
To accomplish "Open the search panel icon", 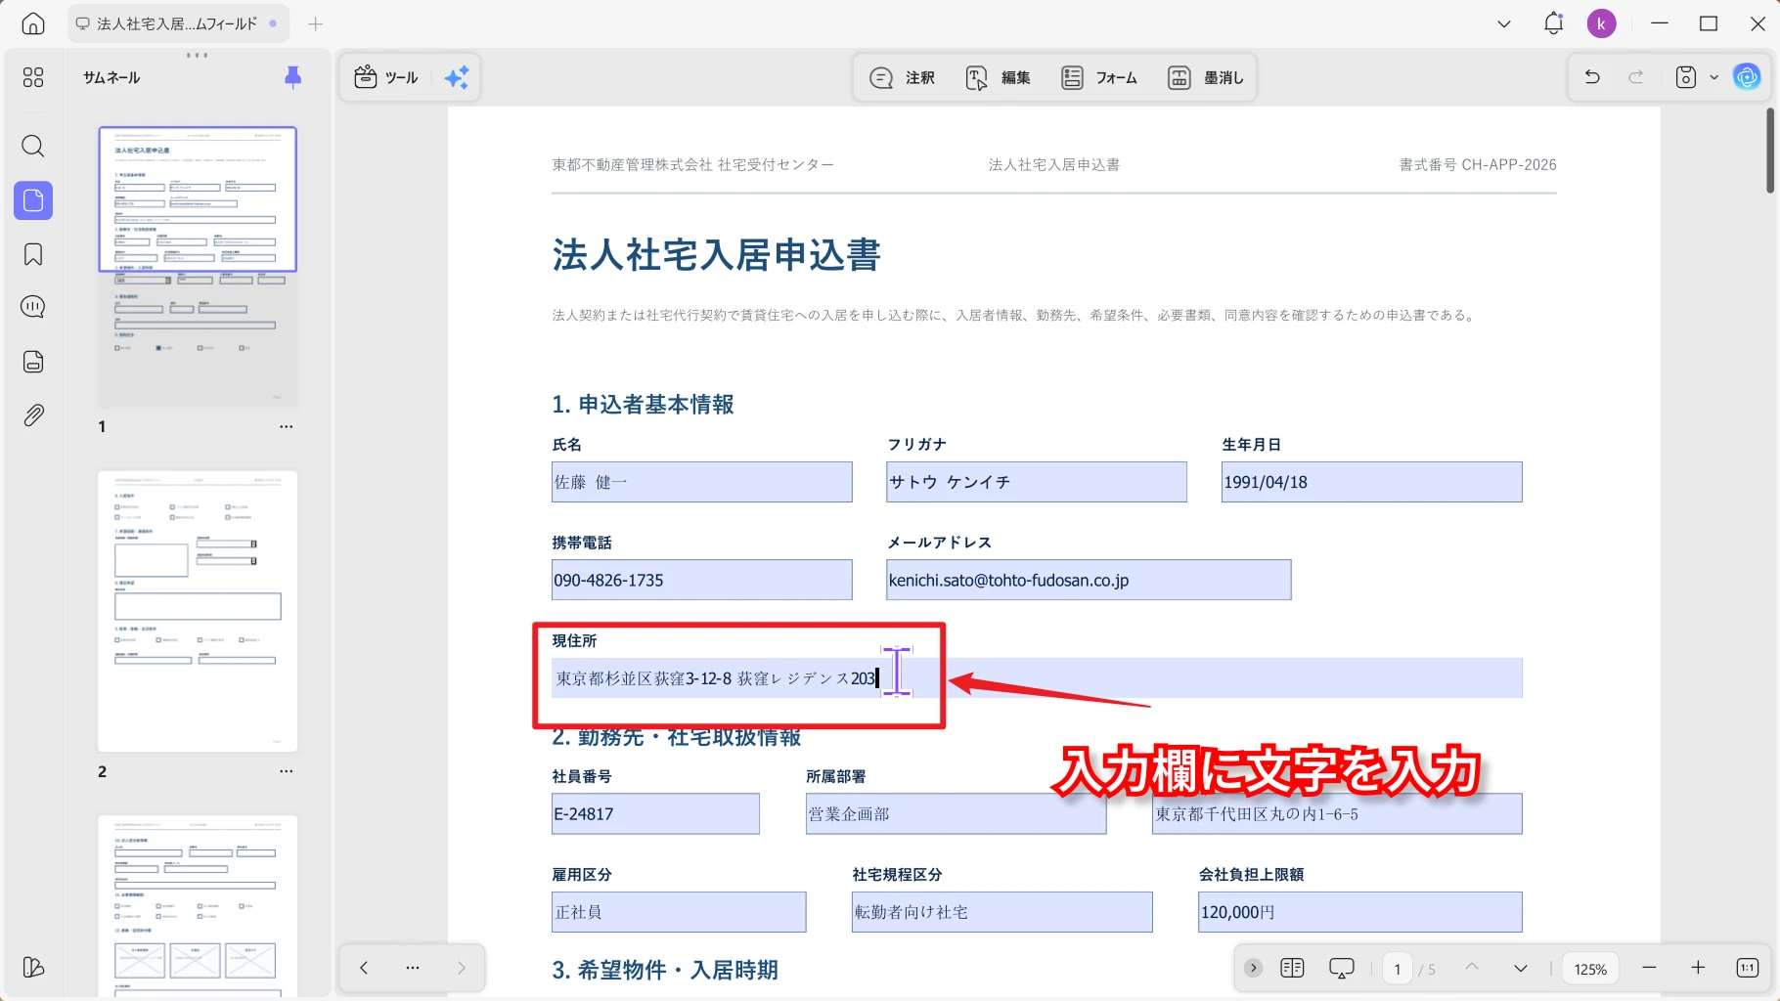I will (x=33, y=147).
